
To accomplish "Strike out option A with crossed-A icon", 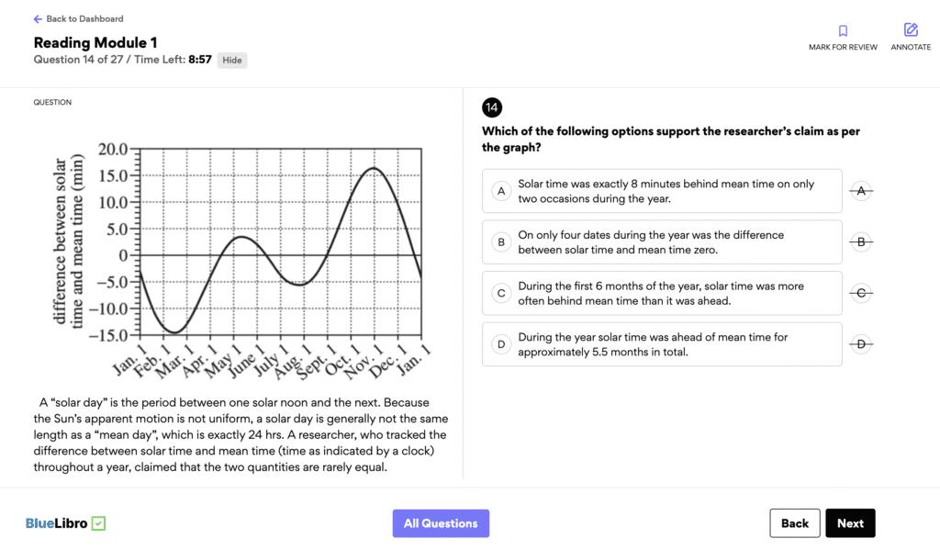I will tap(861, 191).
